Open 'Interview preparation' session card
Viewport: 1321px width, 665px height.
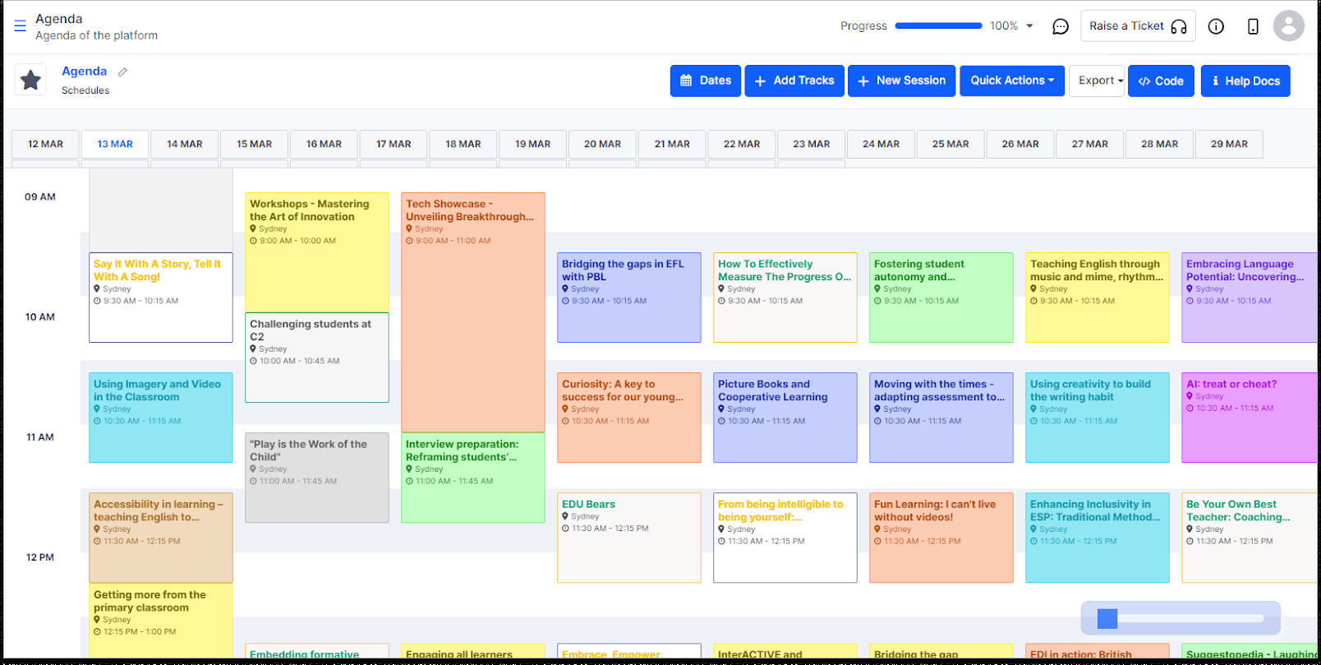(473, 478)
